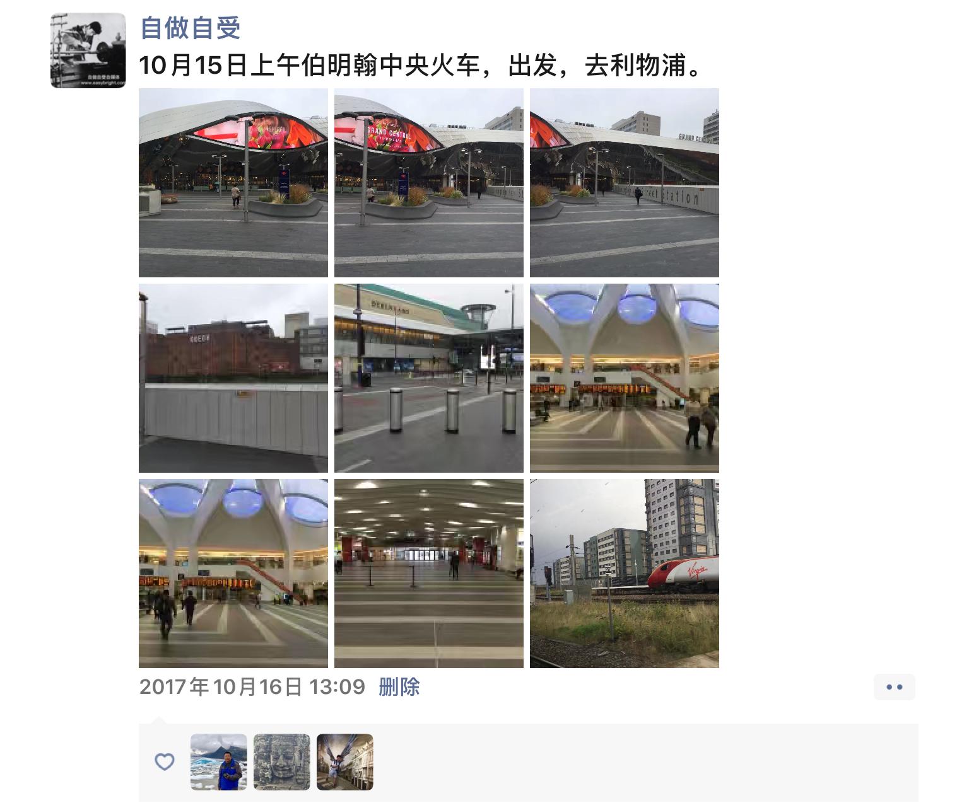
Task: Open the two-dot comment menu button
Action: tap(895, 687)
